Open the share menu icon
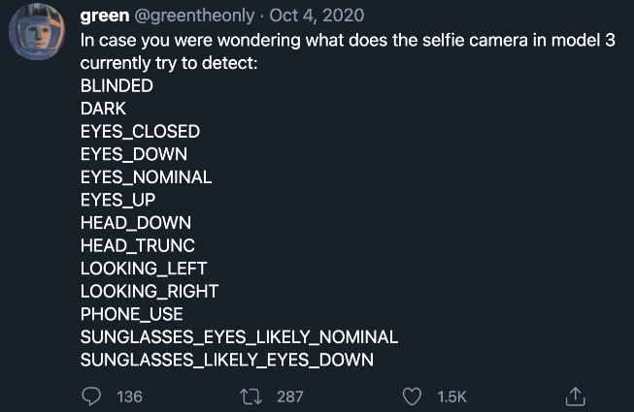The height and width of the screenshot is (412, 634). click(x=575, y=396)
